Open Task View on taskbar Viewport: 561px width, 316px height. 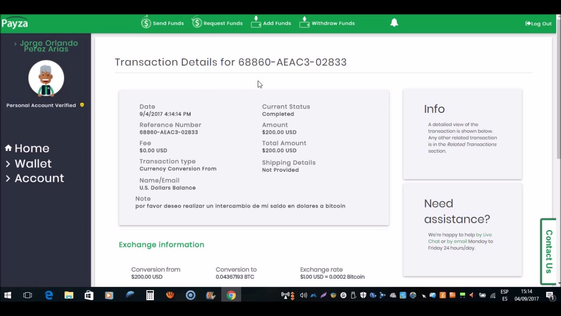click(x=28, y=295)
